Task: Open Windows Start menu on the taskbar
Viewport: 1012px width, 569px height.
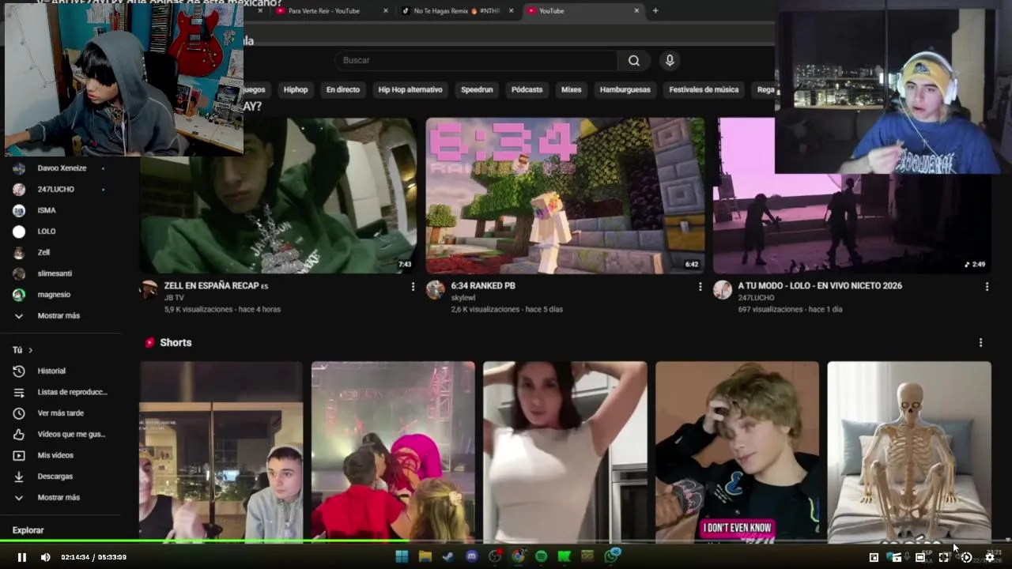Action: 402,556
